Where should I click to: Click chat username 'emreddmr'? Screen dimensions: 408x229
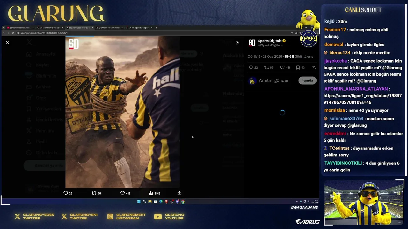(x=335, y=134)
